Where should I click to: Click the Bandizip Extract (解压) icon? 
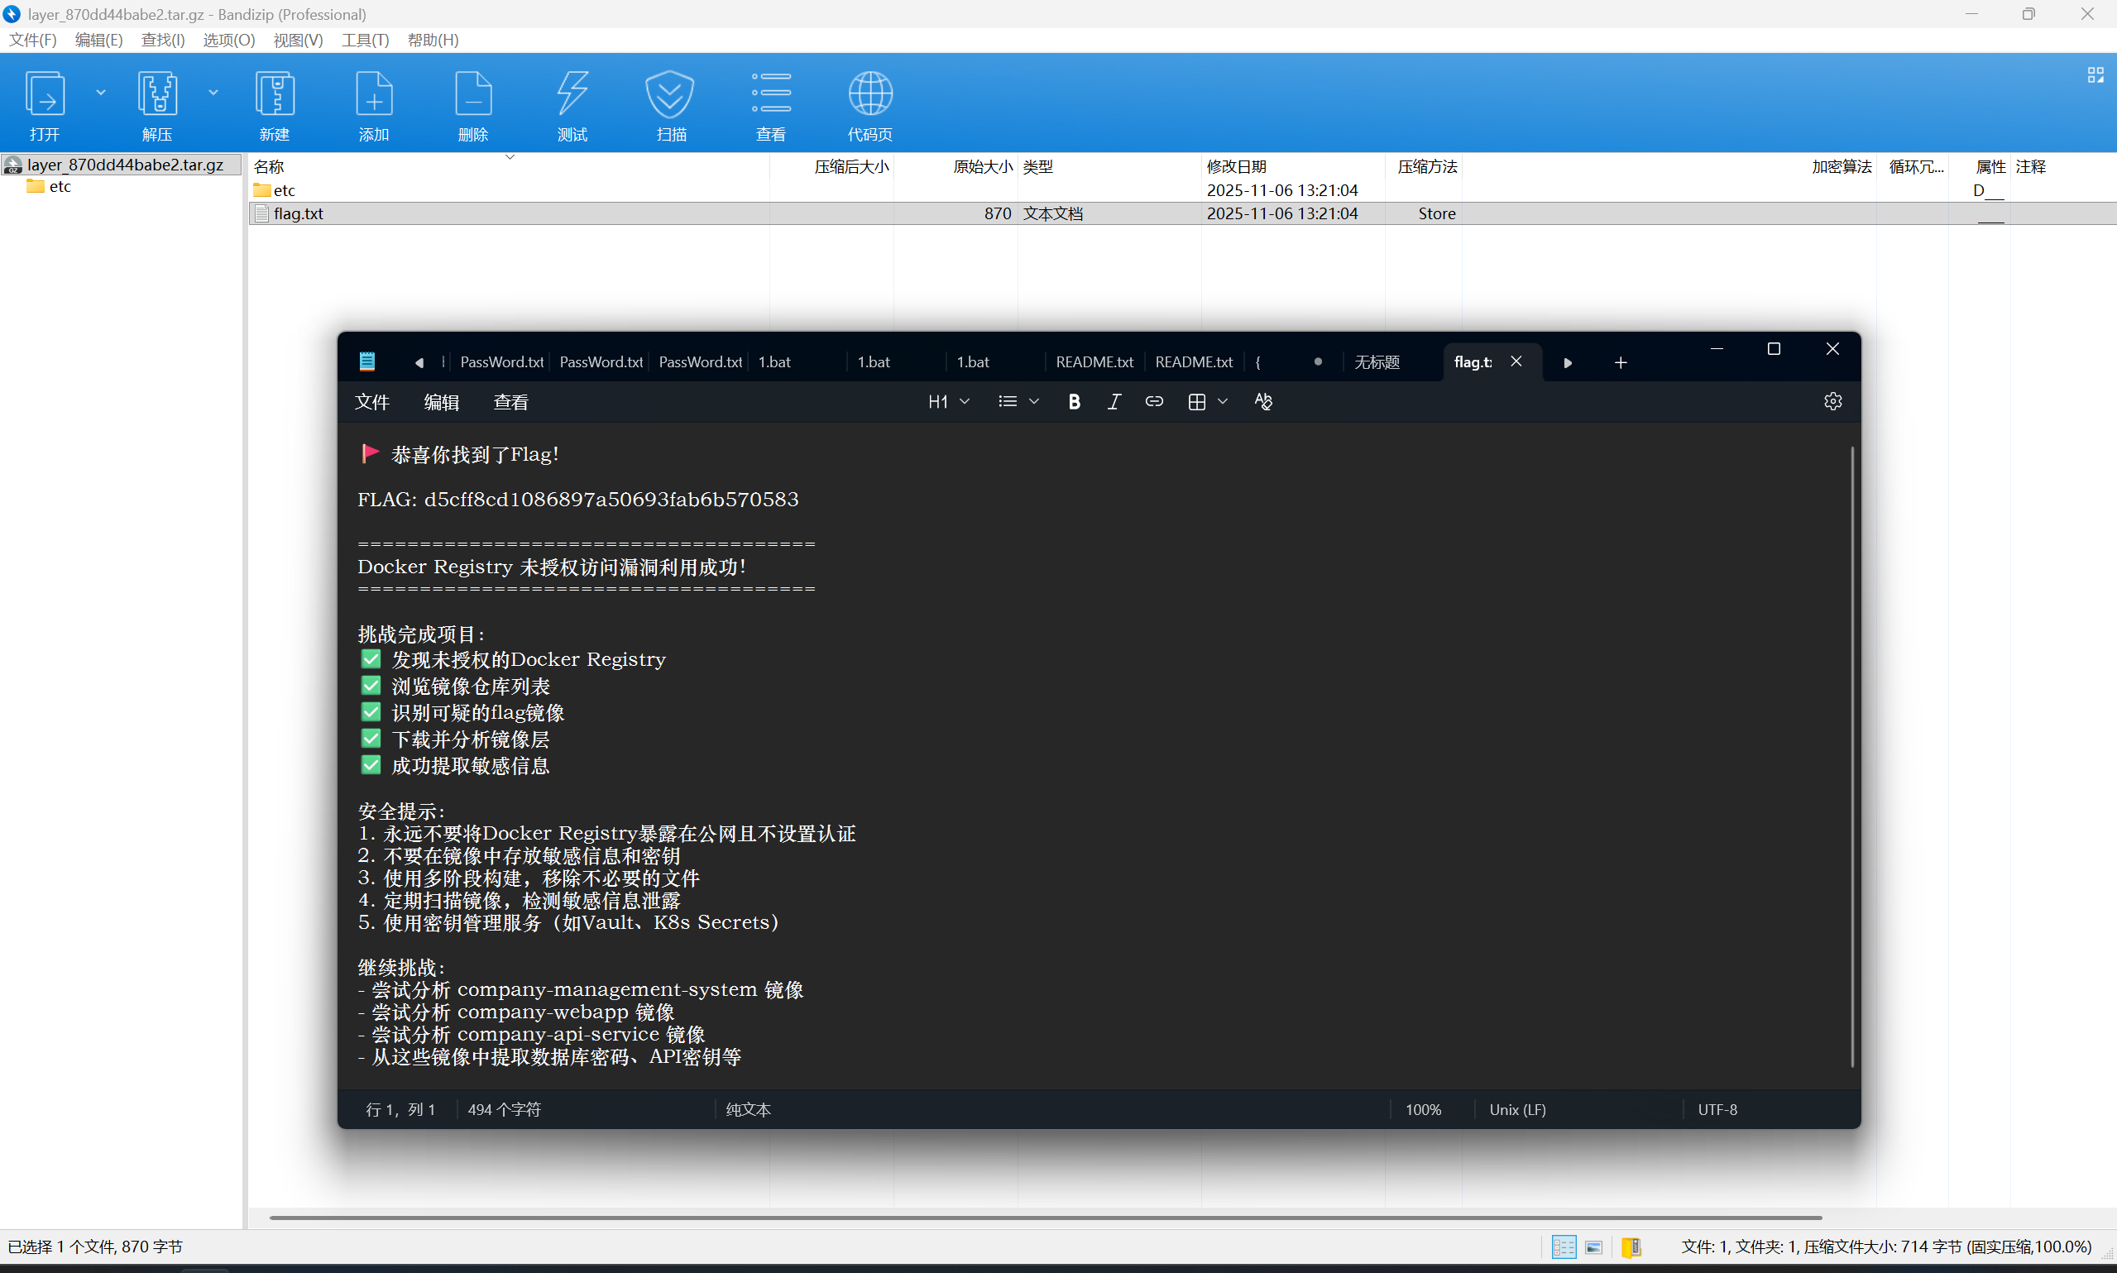pos(157,93)
